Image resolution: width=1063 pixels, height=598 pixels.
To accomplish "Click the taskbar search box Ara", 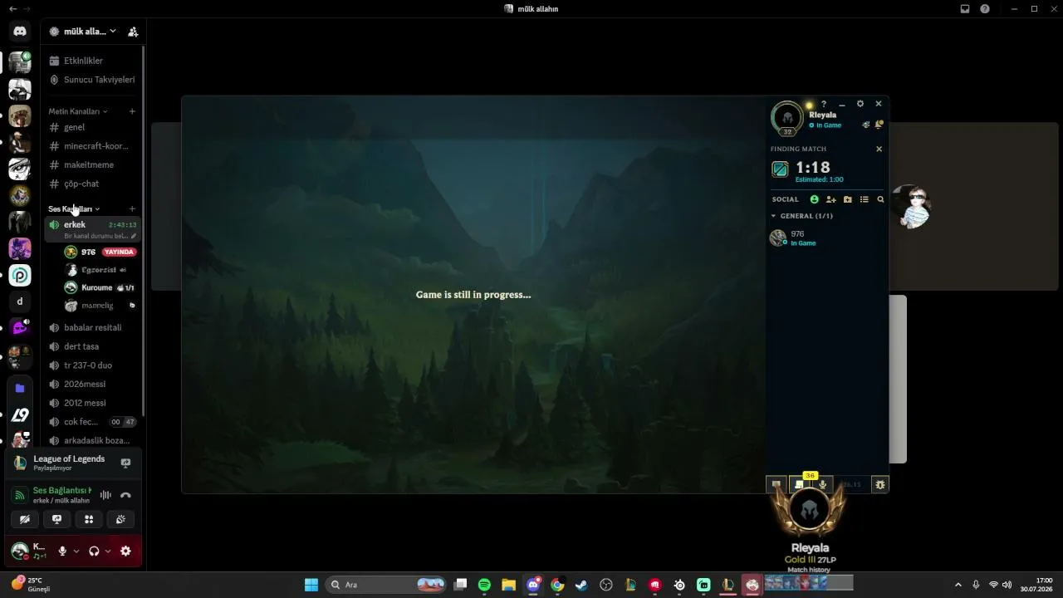I will (386, 585).
